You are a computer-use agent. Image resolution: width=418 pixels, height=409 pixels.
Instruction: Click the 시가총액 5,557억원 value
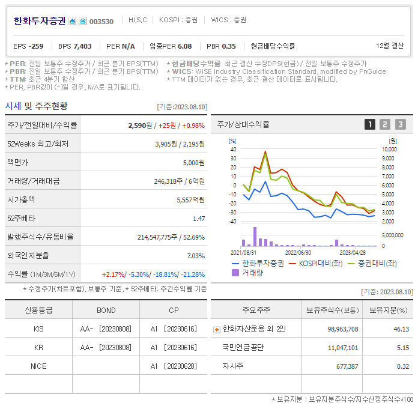(190, 200)
